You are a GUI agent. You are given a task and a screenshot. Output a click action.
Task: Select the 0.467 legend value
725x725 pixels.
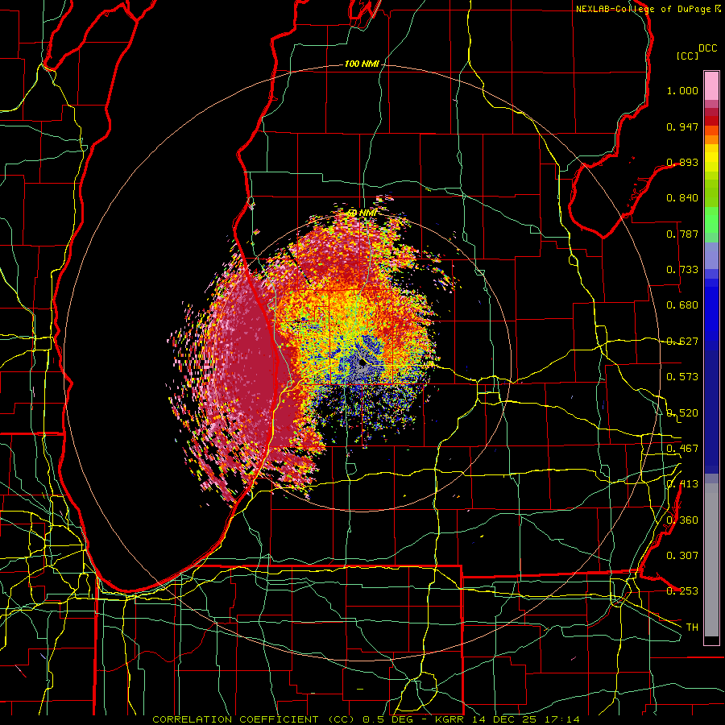(x=682, y=449)
